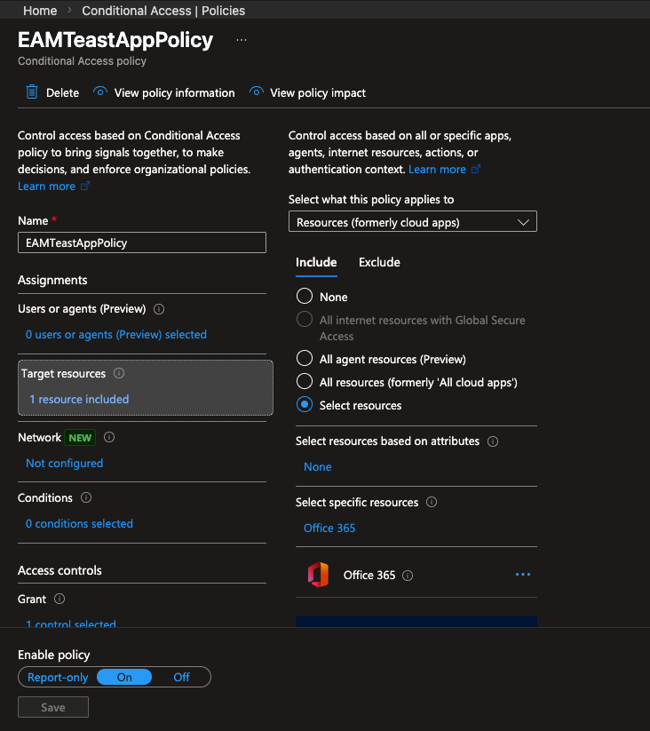Click external link icon after right Learn more

476,170
